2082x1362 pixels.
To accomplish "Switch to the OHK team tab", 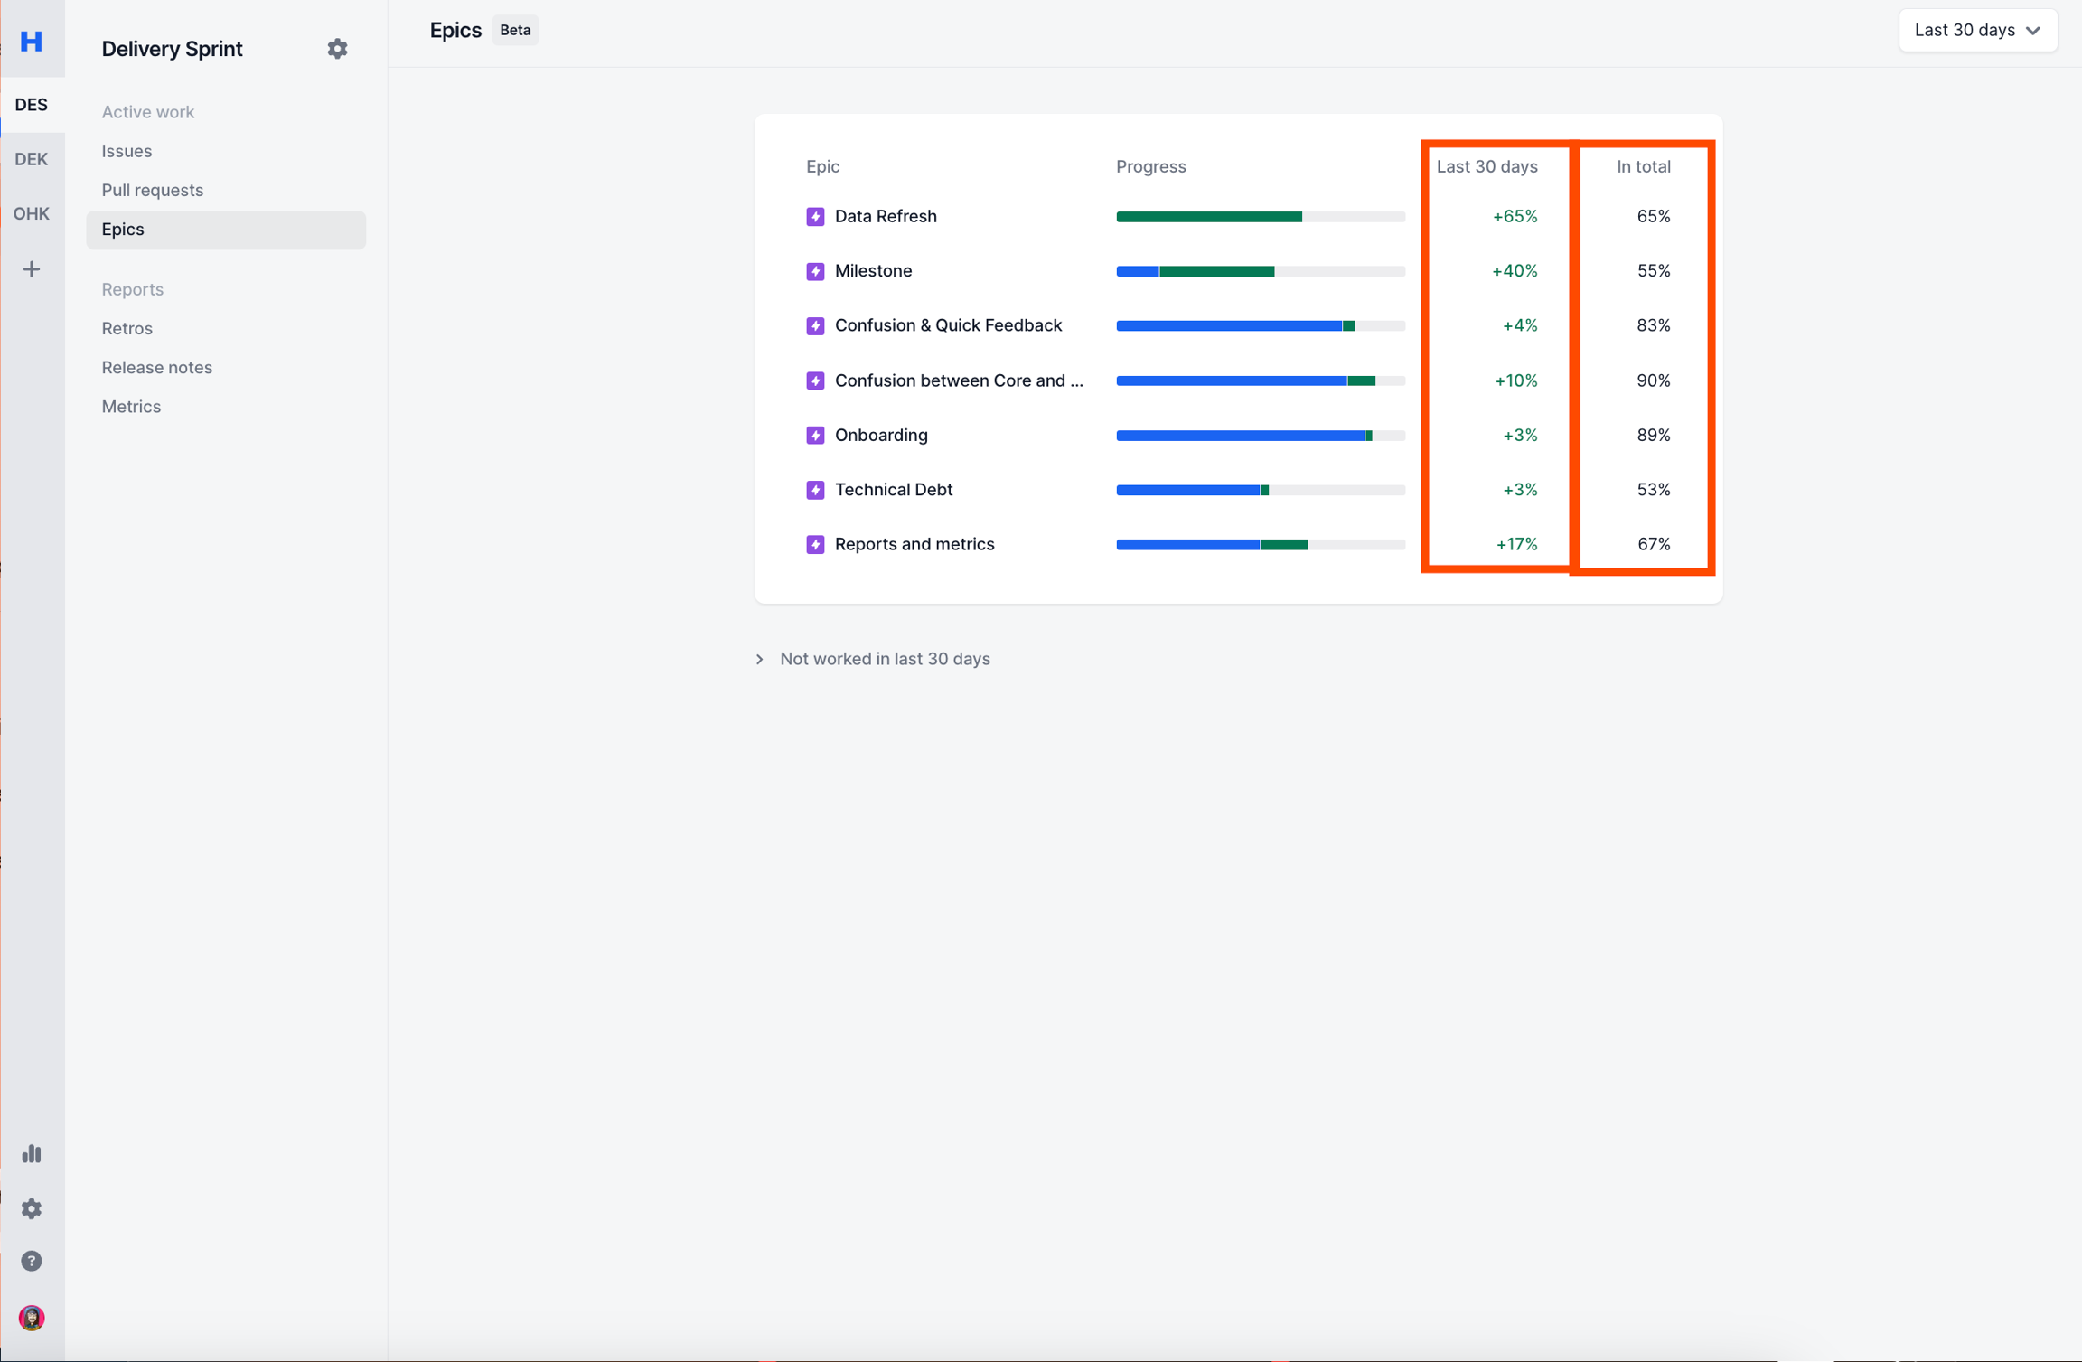I will click(x=32, y=213).
